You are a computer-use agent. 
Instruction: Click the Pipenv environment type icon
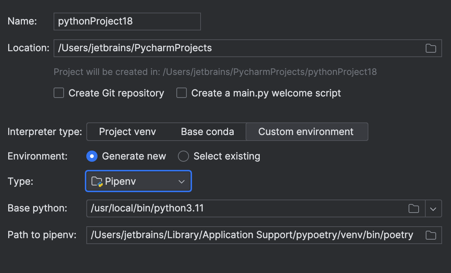[x=96, y=181]
